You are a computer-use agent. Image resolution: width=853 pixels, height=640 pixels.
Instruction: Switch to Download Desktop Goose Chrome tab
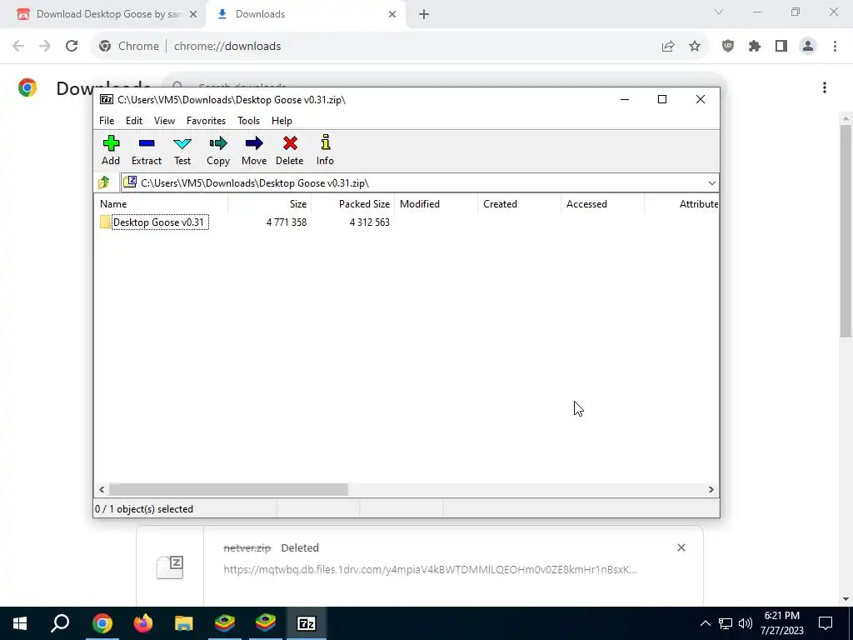(x=102, y=14)
